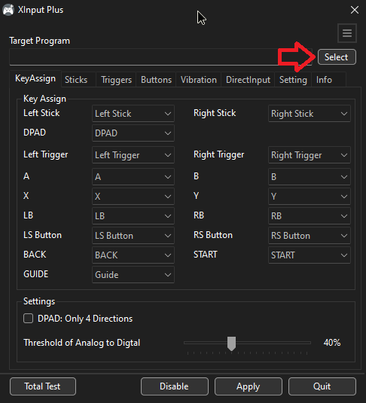
Task: Close the XInput Plus window
Action: pos(355,10)
